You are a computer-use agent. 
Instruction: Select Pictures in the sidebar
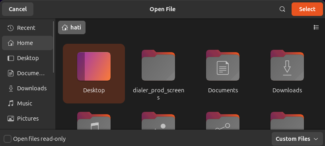(x=27, y=119)
